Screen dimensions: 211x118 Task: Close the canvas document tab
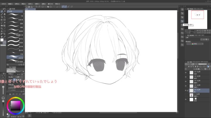click(35, 9)
